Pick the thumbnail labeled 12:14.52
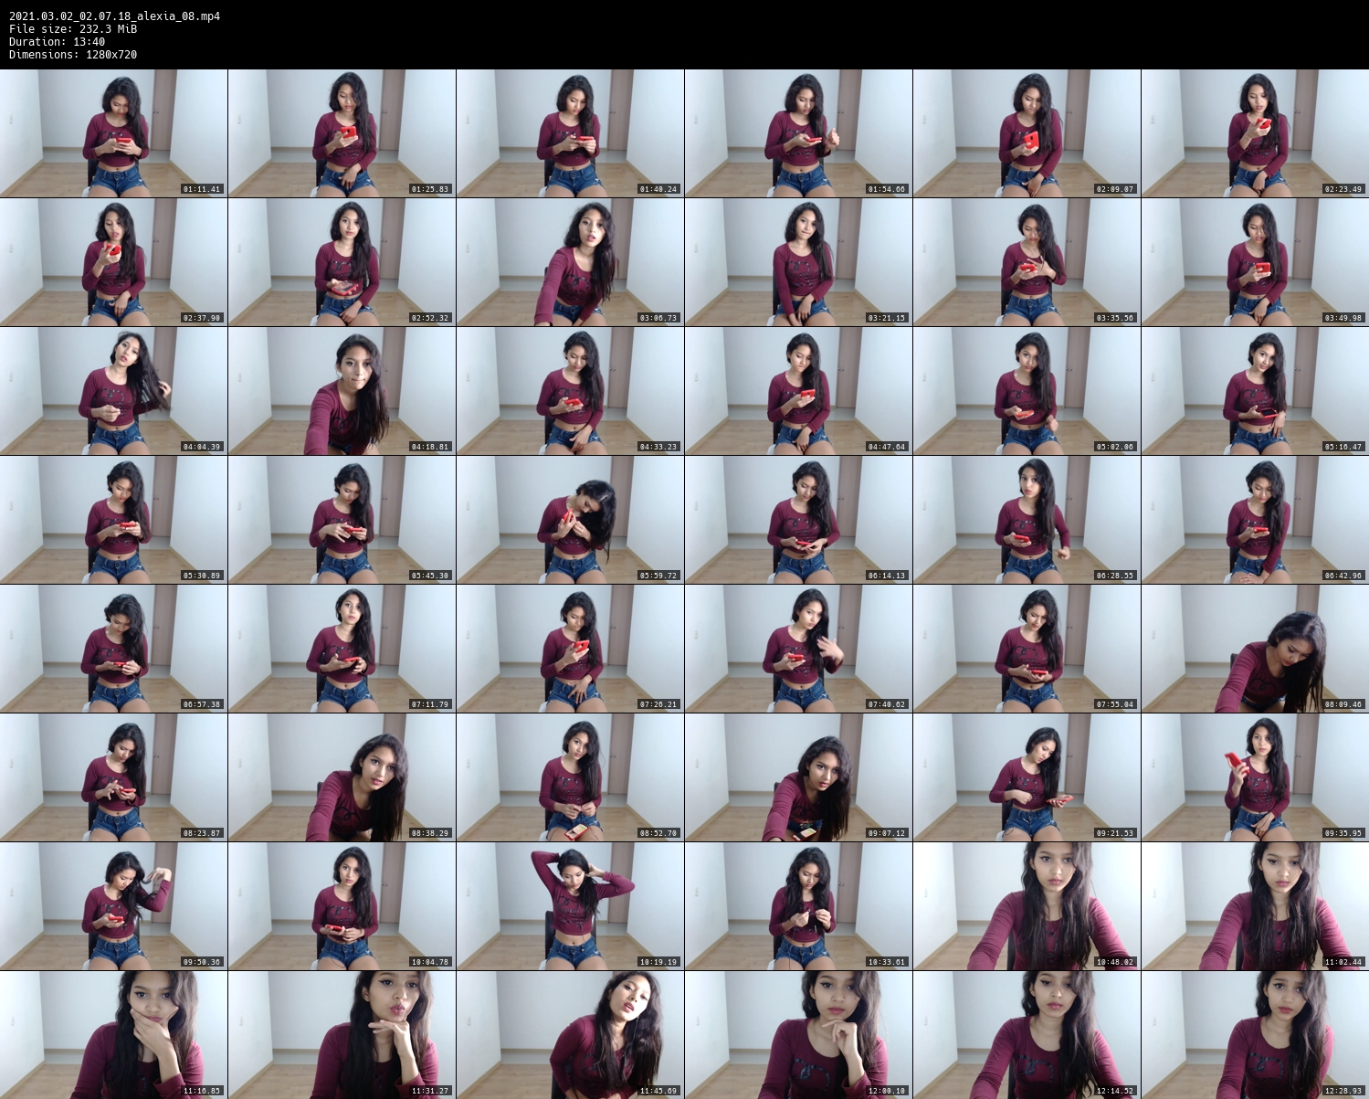 [x=1027, y=1035]
